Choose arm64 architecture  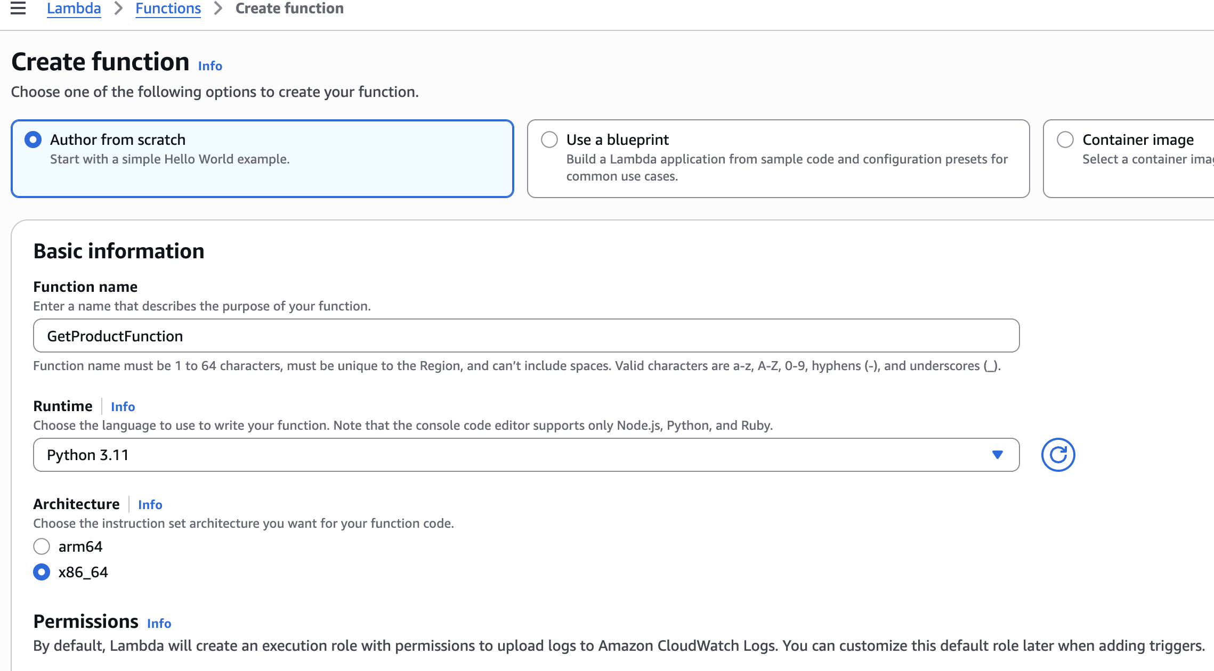click(x=42, y=546)
